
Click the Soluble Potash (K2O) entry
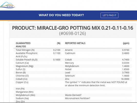[27, 60]
